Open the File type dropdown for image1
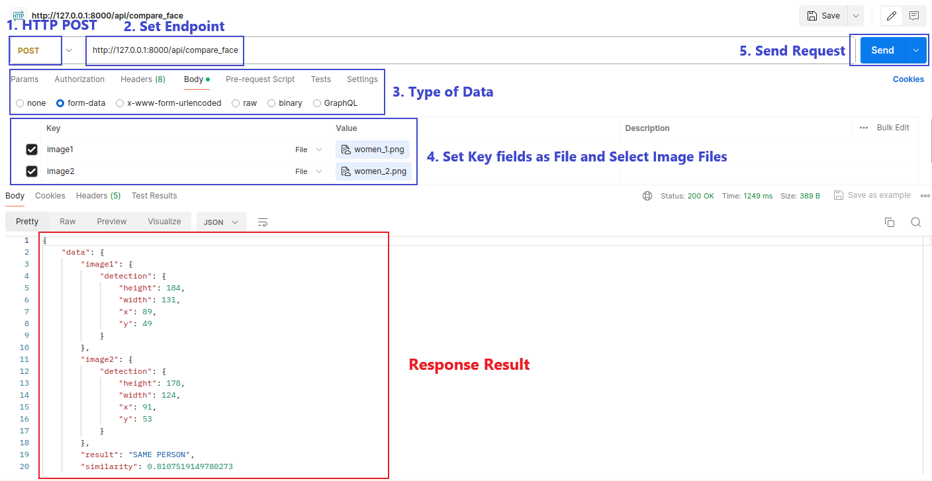Image resolution: width=932 pixels, height=481 pixels. [x=308, y=150]
